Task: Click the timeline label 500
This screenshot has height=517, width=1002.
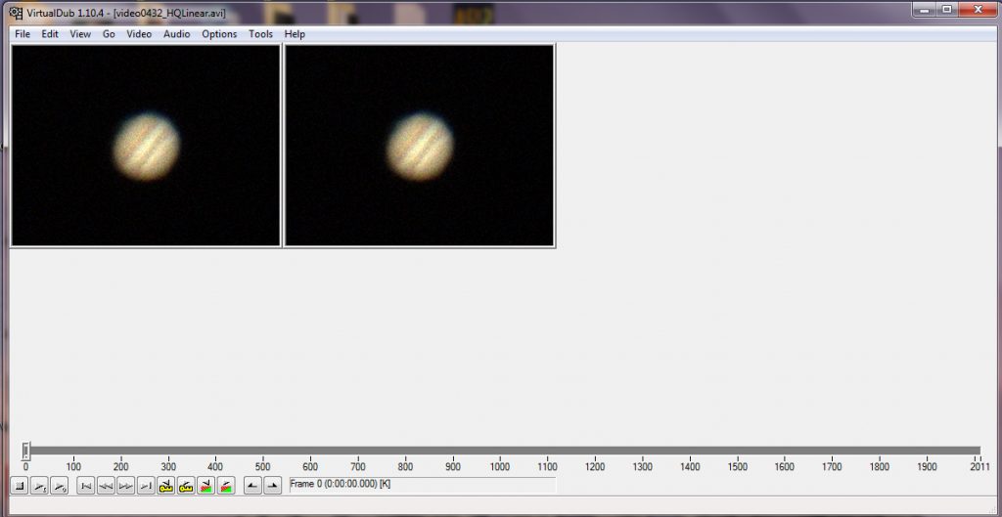Action: click(262, 466)
